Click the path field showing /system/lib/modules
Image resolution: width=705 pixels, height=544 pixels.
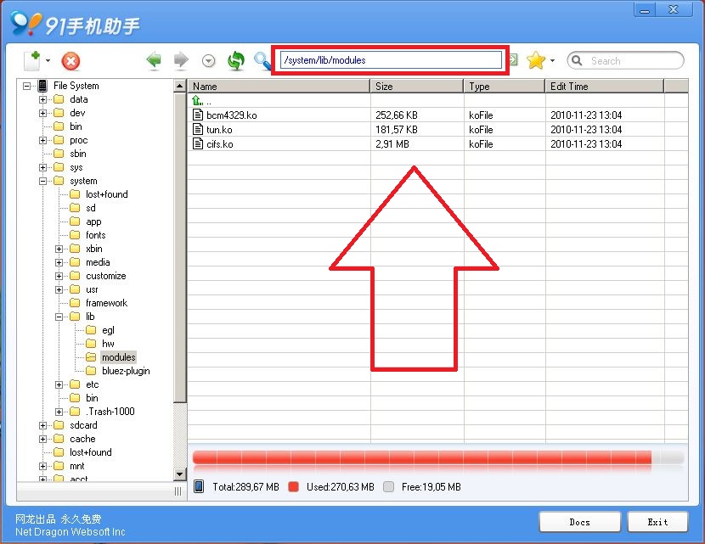tap(391, 60)
